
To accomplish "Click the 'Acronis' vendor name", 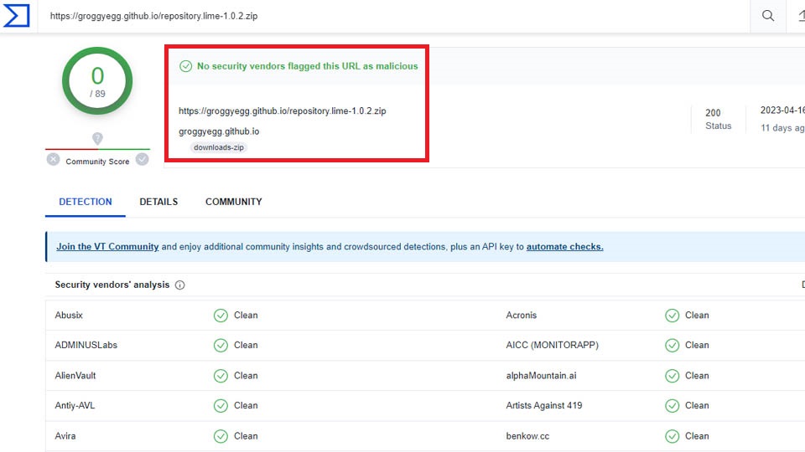I will tap(521, 316).
